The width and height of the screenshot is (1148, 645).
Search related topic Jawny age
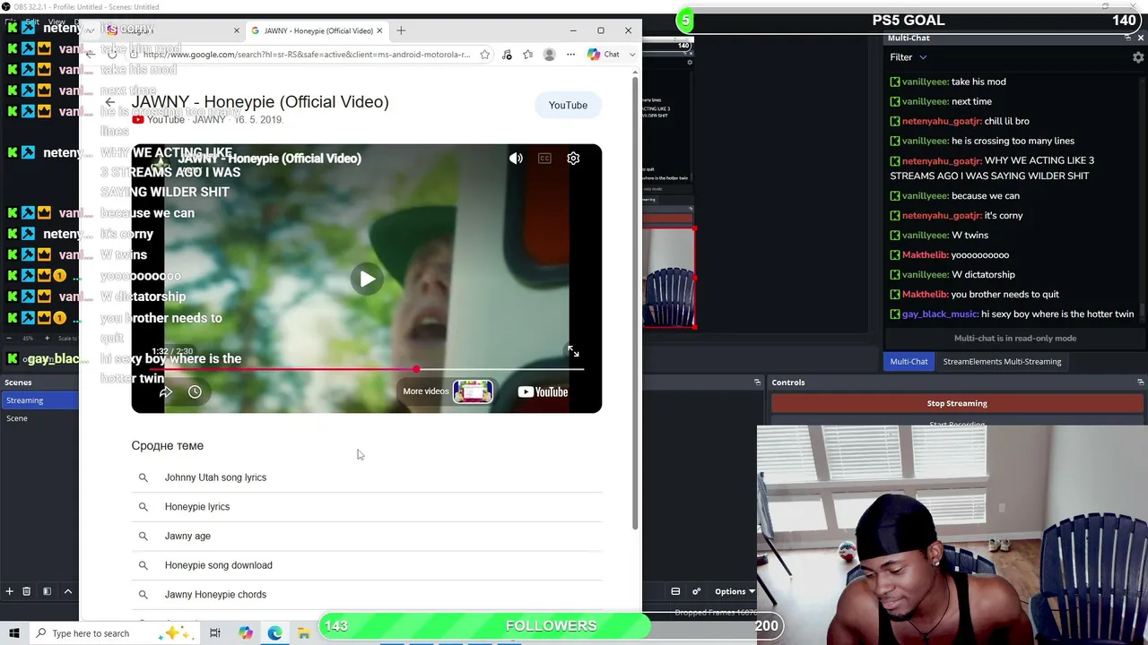(367, 536)
